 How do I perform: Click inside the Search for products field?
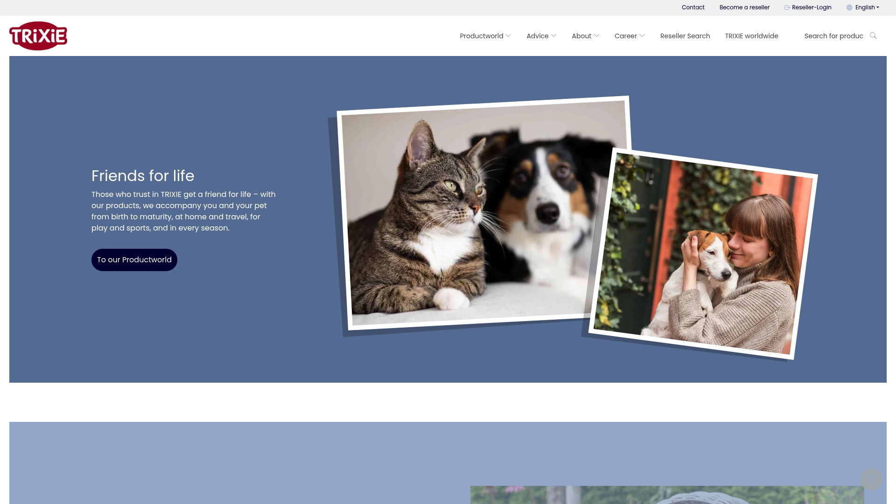tap(833, 35)
